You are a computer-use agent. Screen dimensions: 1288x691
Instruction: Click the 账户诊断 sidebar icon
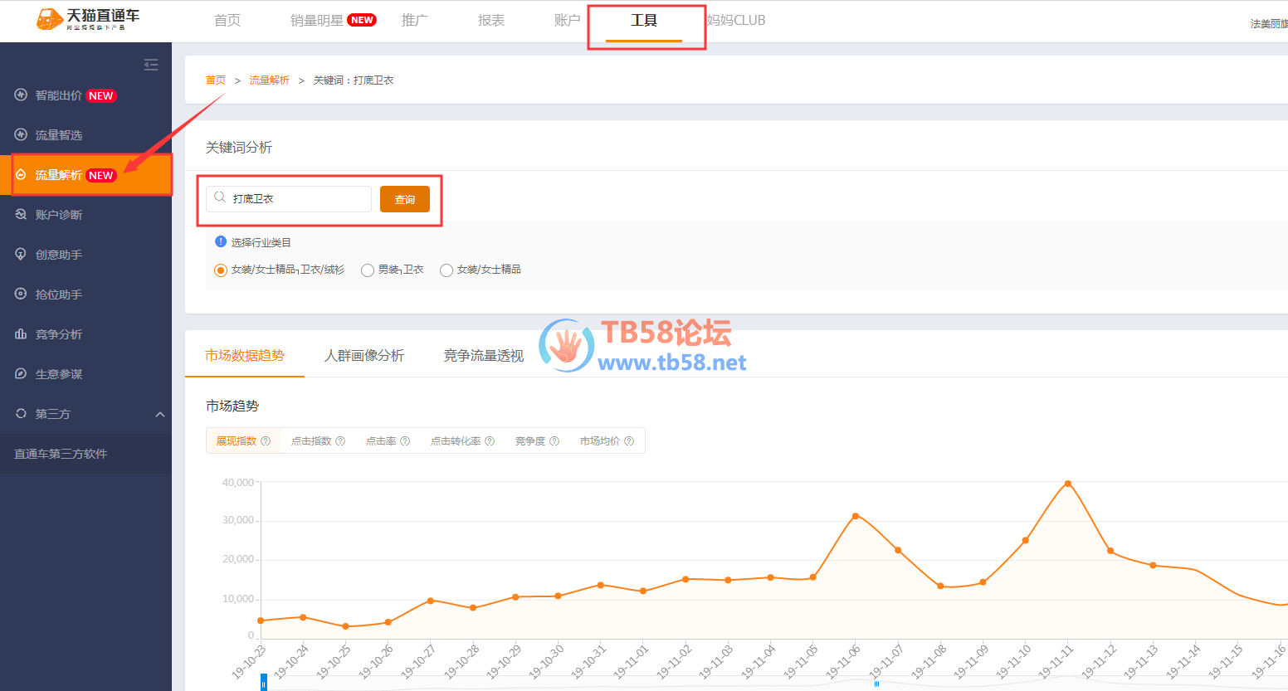click(21, 214)
